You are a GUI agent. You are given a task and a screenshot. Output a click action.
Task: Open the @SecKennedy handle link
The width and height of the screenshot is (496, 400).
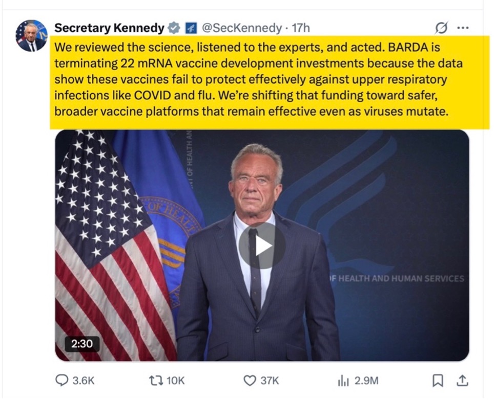click(x=242, y=28)
